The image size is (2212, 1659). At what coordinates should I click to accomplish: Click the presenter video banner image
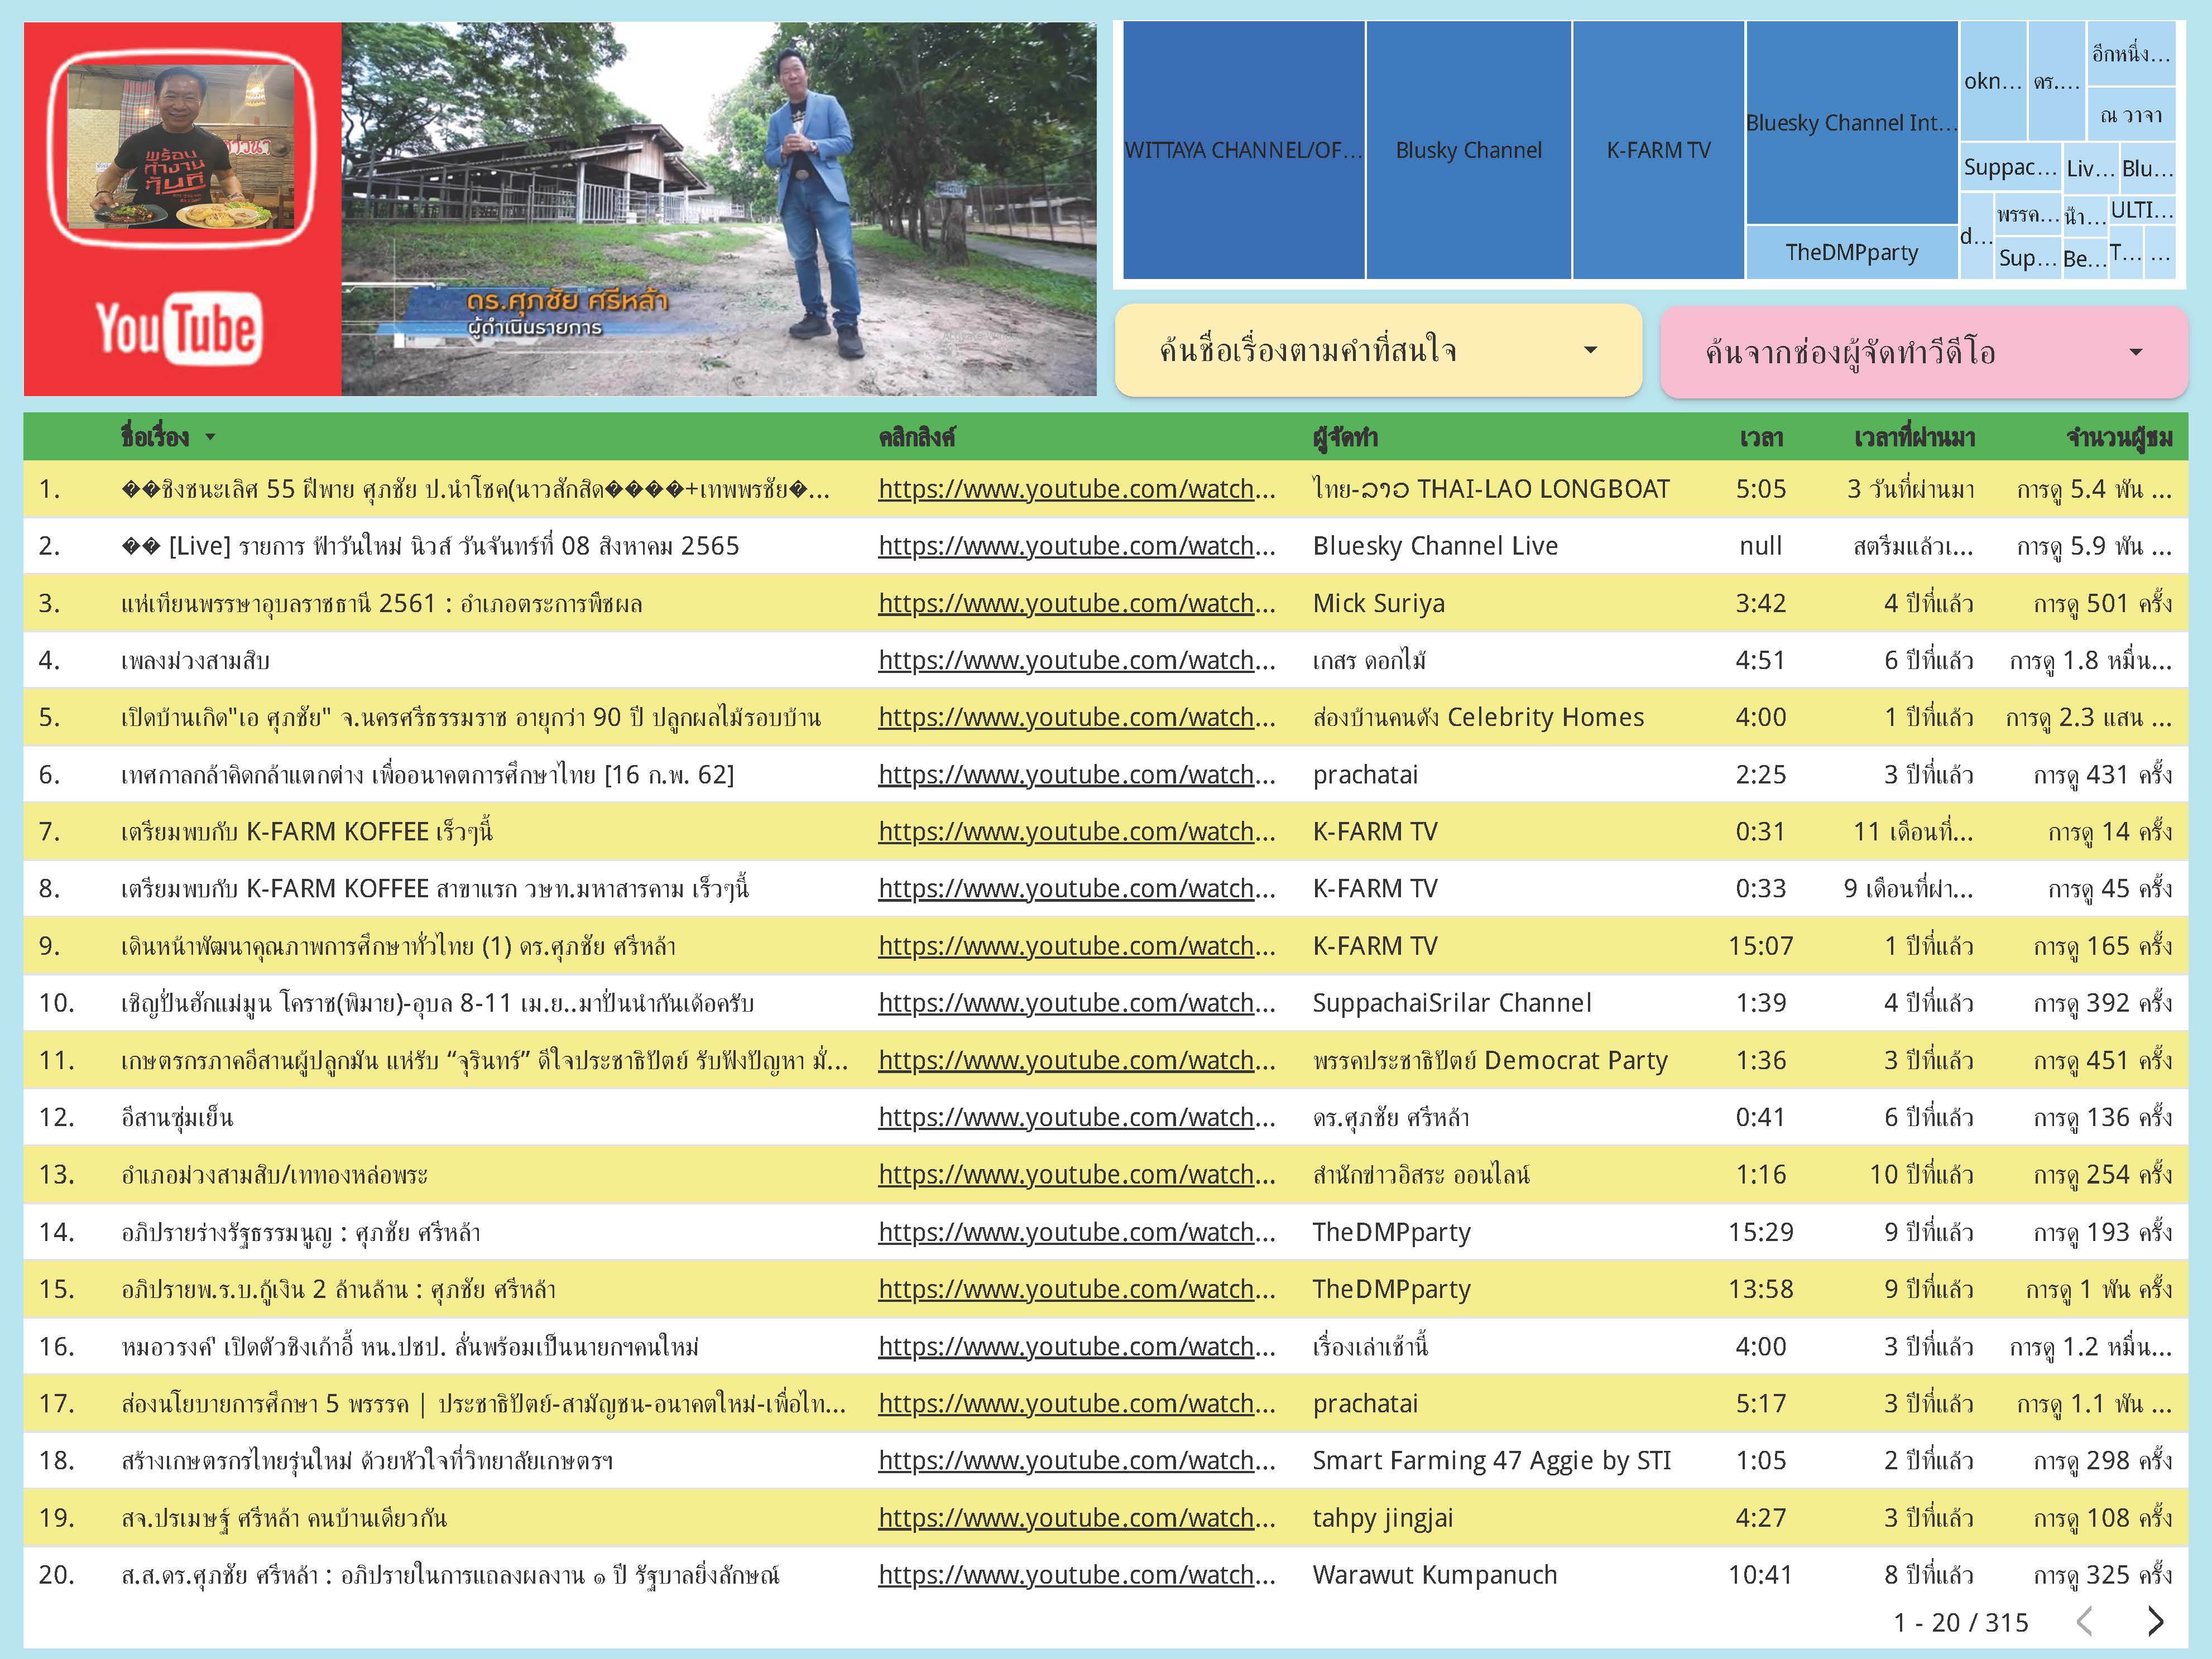click(719, 209)
